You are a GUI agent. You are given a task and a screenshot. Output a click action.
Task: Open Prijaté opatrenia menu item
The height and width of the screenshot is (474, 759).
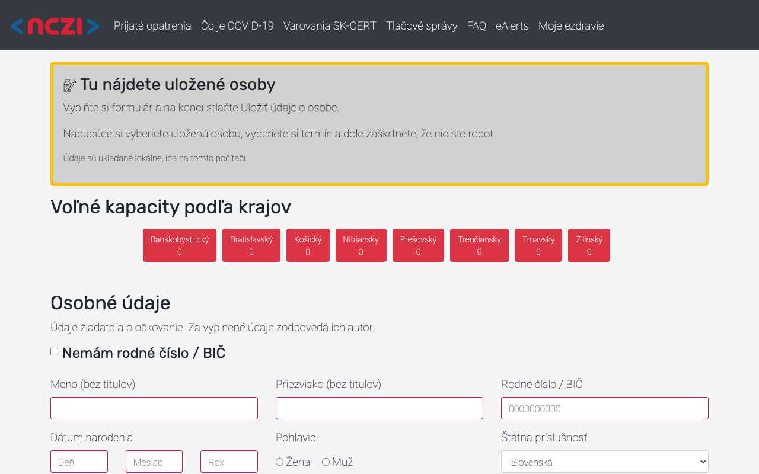152,26
